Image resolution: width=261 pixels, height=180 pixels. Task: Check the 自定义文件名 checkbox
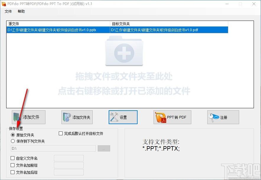tap(12, 158)
